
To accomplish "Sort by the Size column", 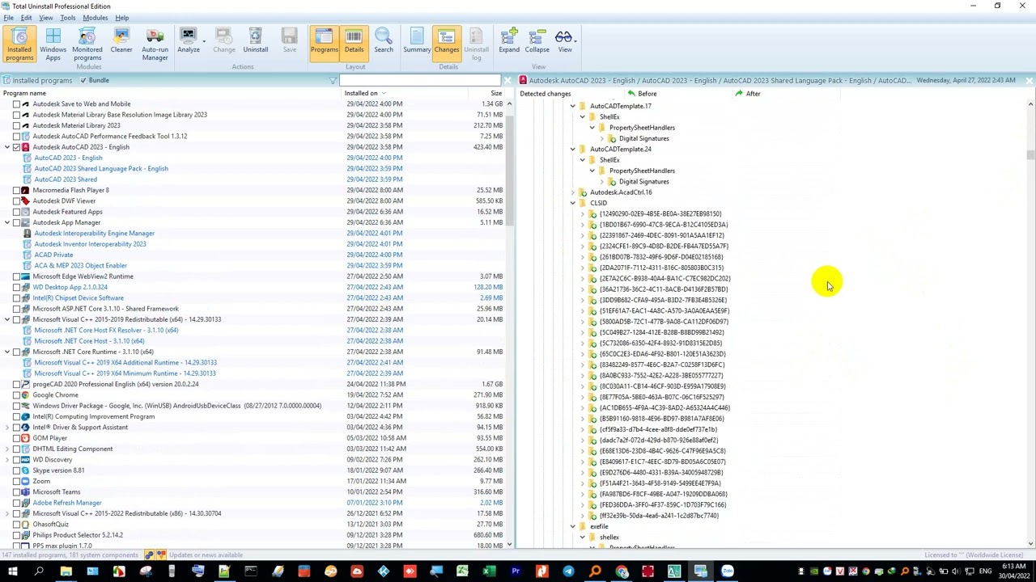I will 495,93.
